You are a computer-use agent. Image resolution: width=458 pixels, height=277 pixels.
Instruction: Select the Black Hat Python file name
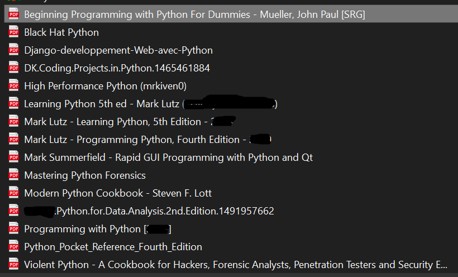61,32
